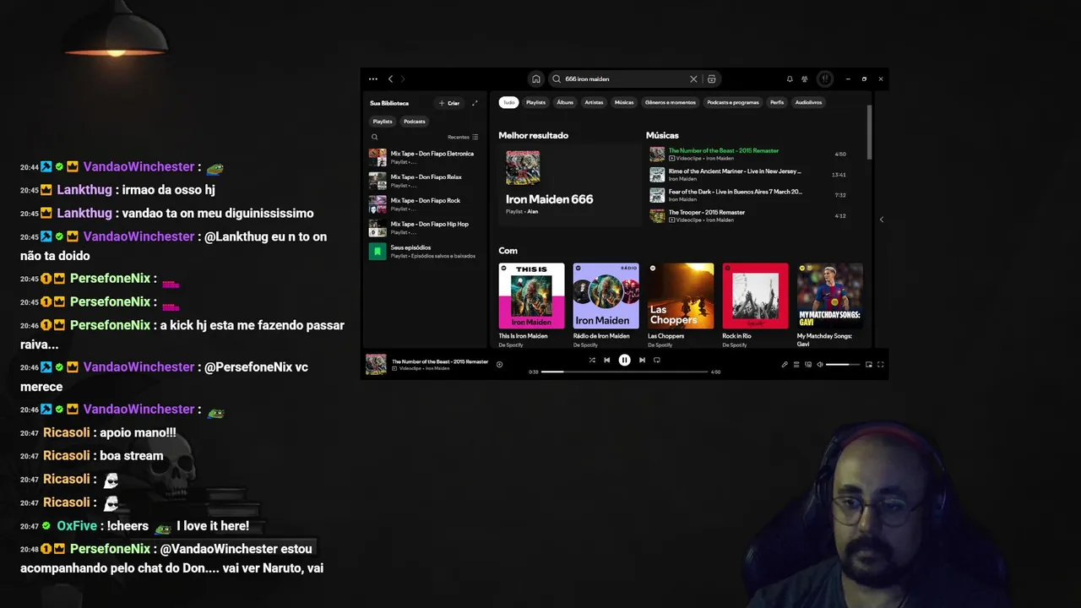Screen dimensions: 1081x608
Task: Toggle shuffle playback
Action: (592, 360)
